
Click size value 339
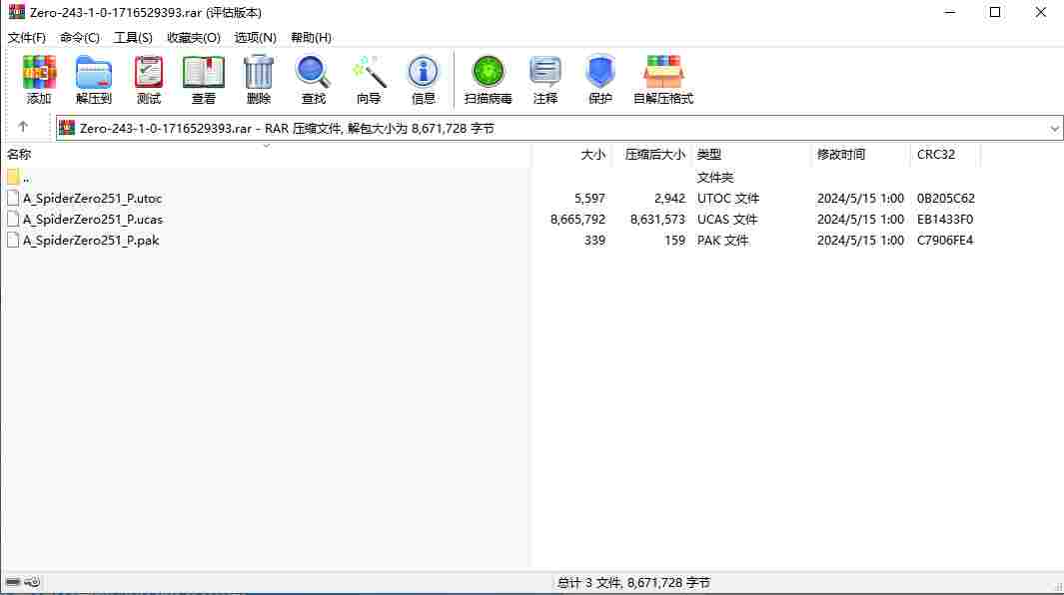point(594,241)
